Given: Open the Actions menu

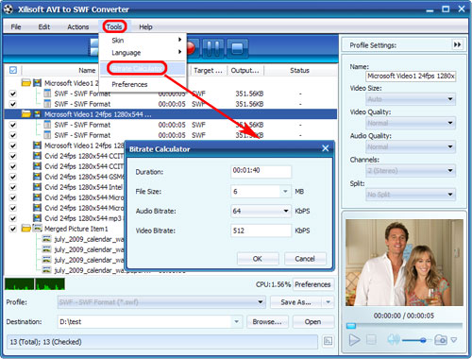Looking at the screenshot, I should [78, 26].
